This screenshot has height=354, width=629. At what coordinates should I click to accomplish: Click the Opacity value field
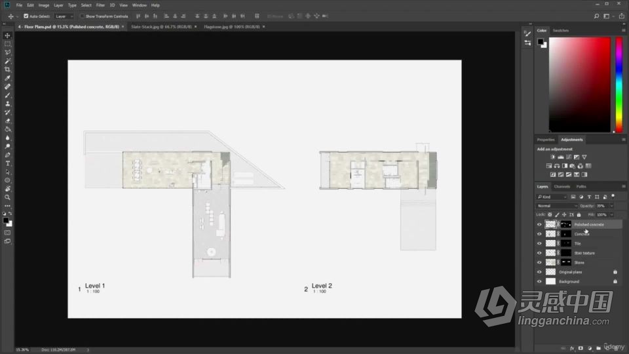601,206
